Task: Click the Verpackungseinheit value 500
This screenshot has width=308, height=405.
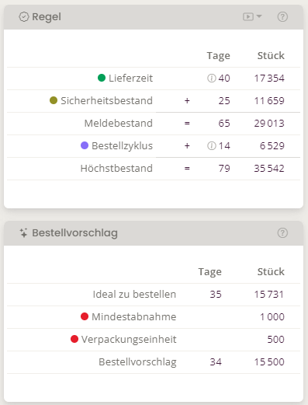Action: point(275,340)
